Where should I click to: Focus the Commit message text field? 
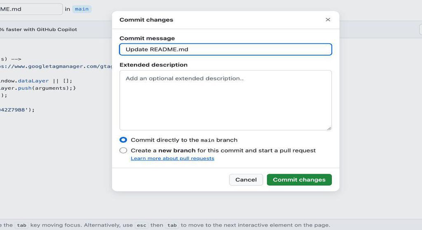coord(225,49)
